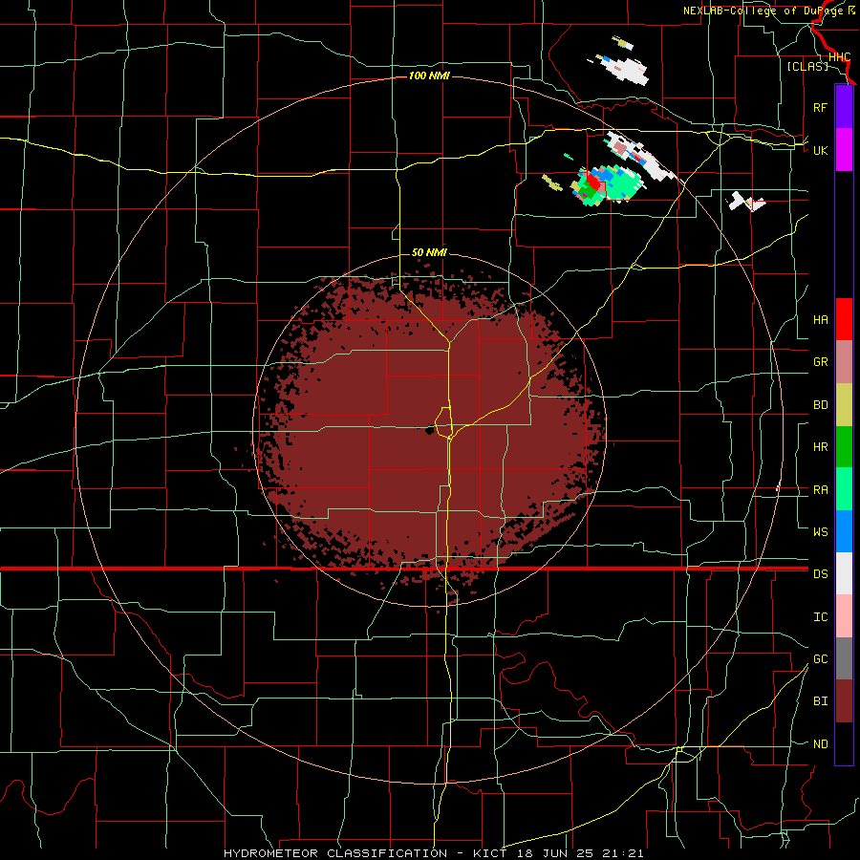Image resolution: width=860 pixels, height=860 pixels.
Task: Click the '50 NMI' range ring label
Action: 429,252
